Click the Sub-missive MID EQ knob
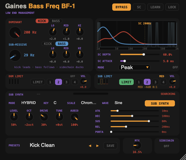The height and width of the screenshot is (160, 186). pyautogui.click(x=66, y=55)
